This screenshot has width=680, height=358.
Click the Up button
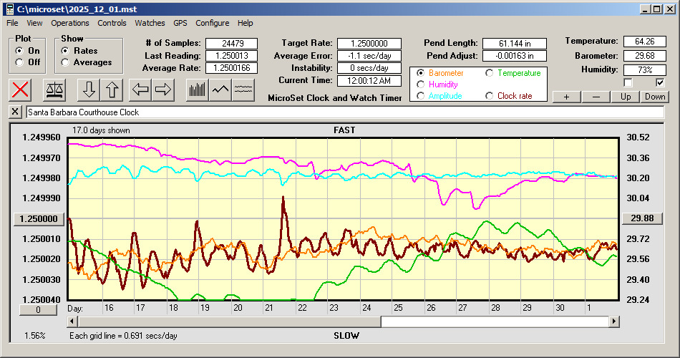[x=626, y=97]
